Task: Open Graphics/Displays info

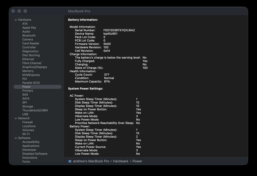Action: [35, 67]
